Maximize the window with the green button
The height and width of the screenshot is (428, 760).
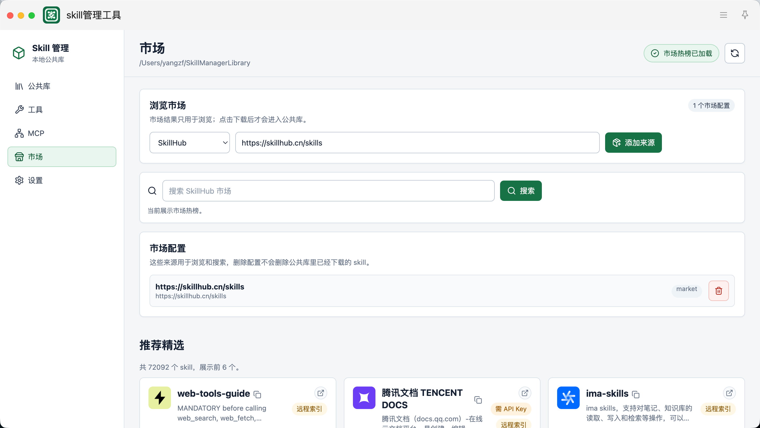(32, 15)
